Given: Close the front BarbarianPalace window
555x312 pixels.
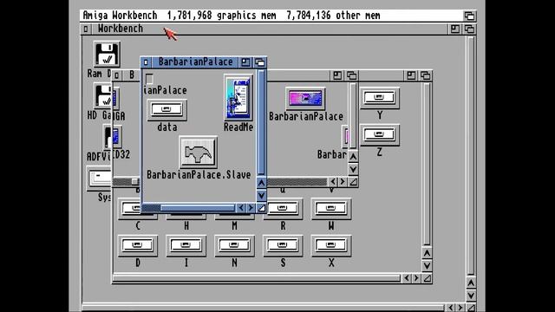Looking at the screenshot, I should coord(146,62).
